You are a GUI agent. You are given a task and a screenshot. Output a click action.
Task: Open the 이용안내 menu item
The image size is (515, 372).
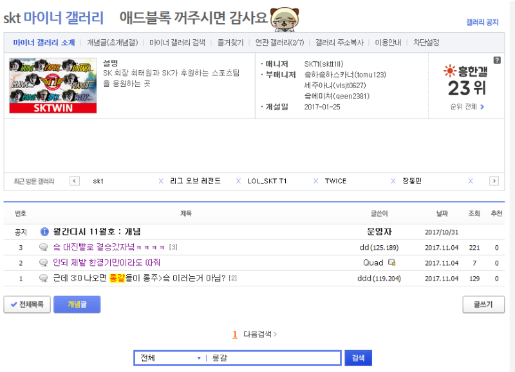(388, 42)
